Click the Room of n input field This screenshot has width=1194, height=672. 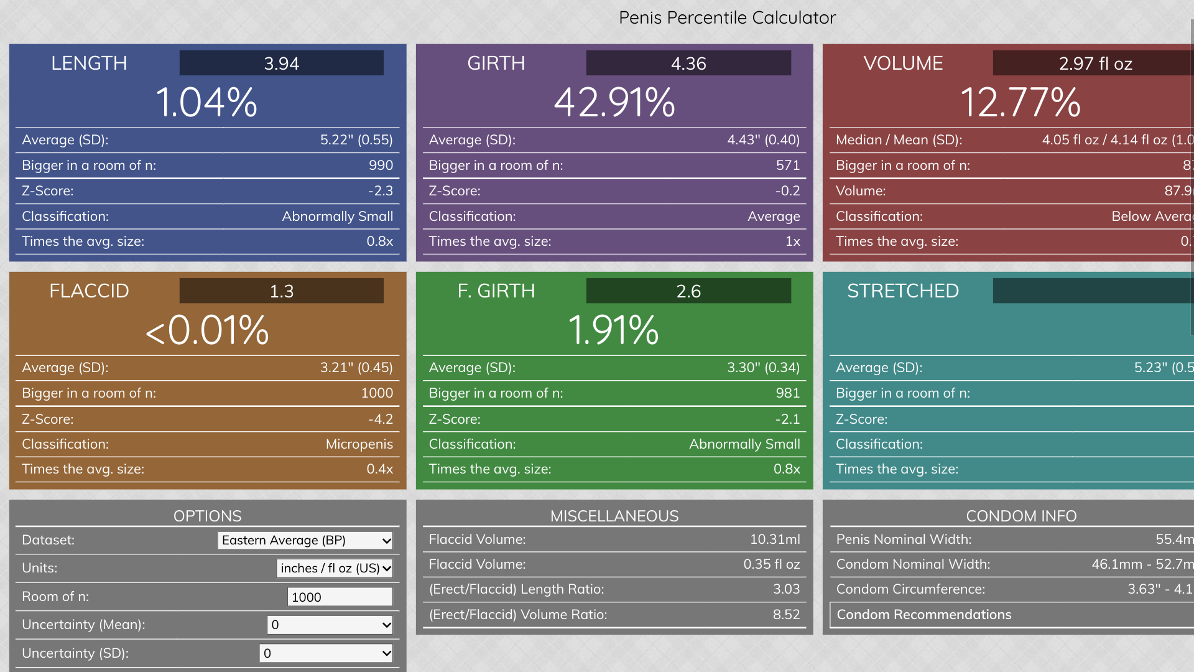[x=340, y=597]
